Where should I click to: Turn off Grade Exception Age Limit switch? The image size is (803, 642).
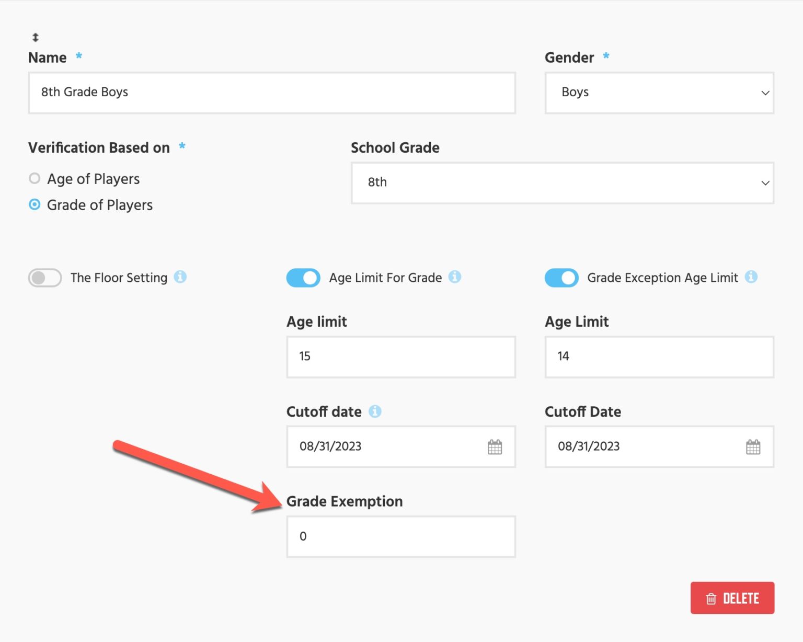(x=561, y=278)
